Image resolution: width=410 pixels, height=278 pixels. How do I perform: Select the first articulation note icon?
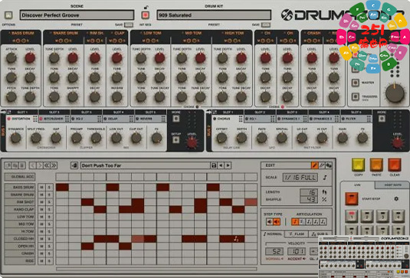pyautogui.click(x=295, y=222)
